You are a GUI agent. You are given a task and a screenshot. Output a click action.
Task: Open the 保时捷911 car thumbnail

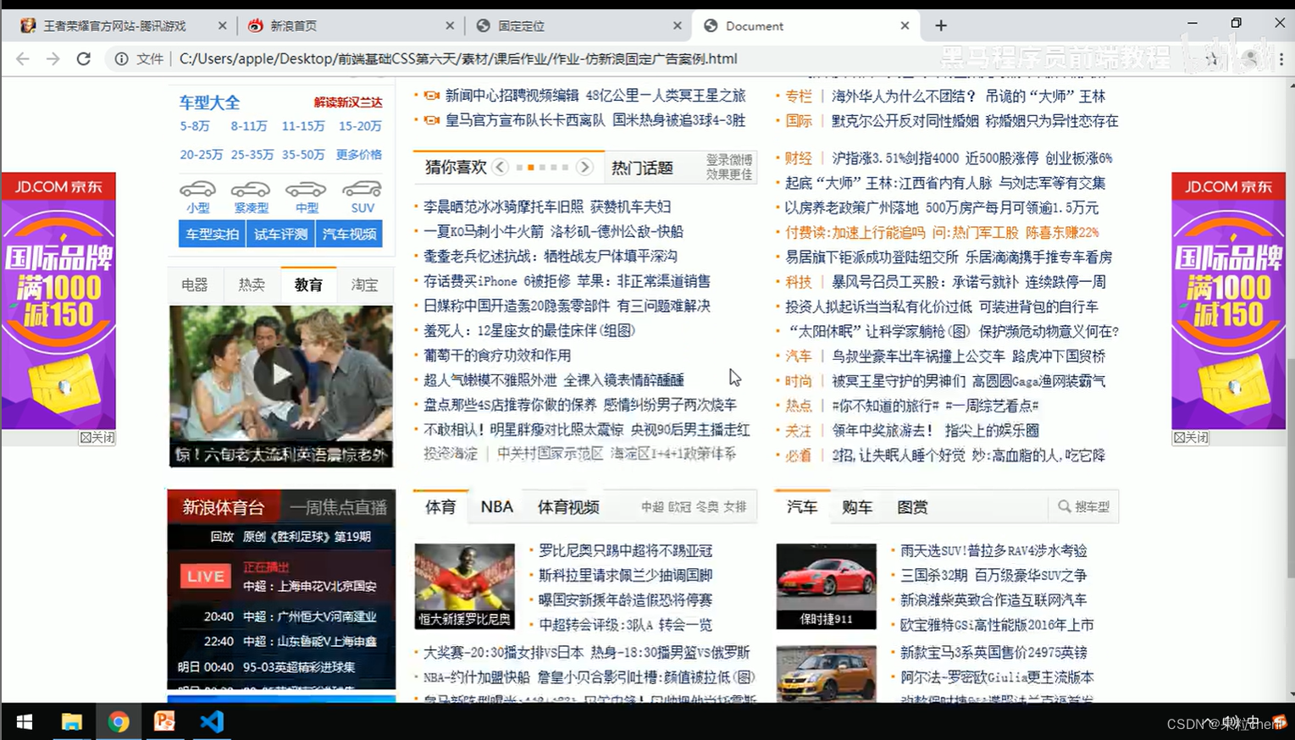pos(826,586)
